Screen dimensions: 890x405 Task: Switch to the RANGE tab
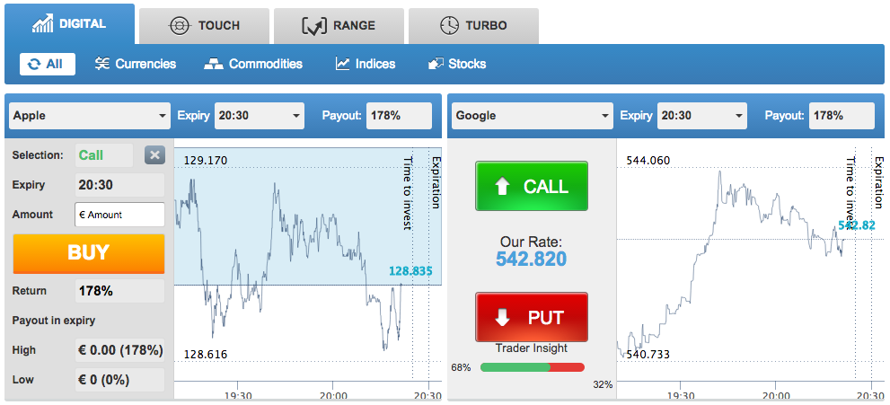[339, 25]
